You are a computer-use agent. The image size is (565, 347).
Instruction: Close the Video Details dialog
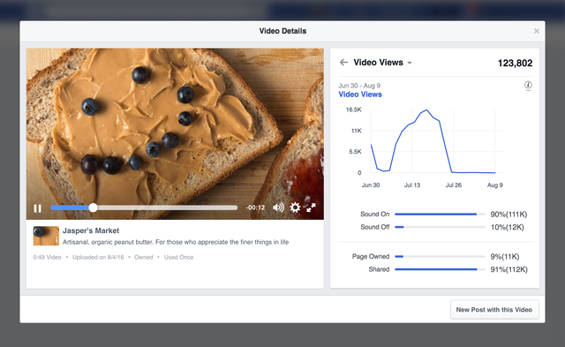(537, 31)
